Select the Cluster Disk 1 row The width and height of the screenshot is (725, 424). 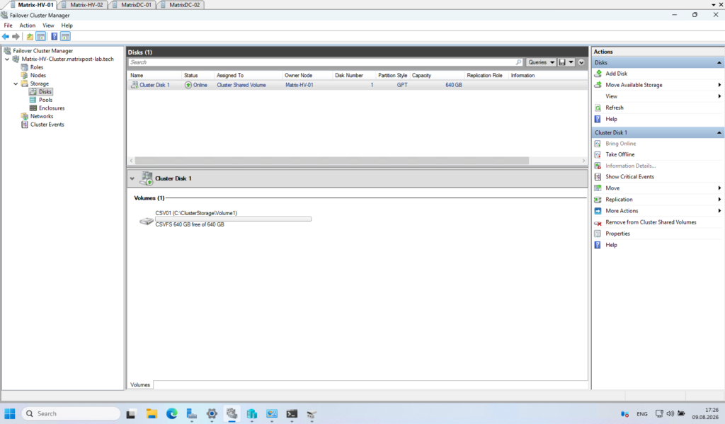(357, 85)
